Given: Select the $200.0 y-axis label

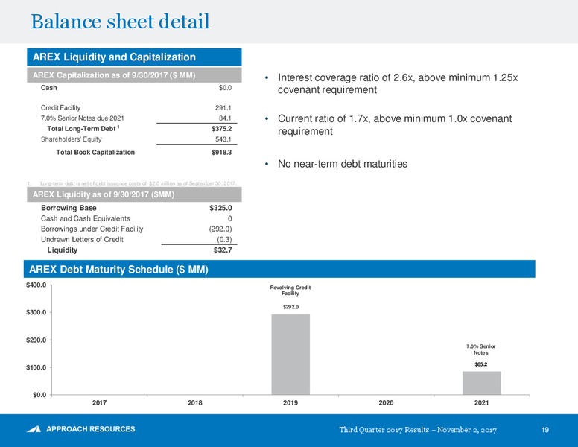Looking at the screenshot, I should [x=36, y=340].
